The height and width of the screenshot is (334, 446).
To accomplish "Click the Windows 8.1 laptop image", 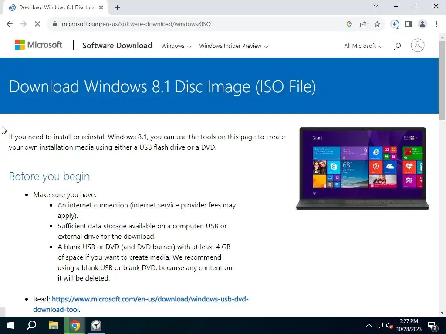I will click(x=362, y=169).
